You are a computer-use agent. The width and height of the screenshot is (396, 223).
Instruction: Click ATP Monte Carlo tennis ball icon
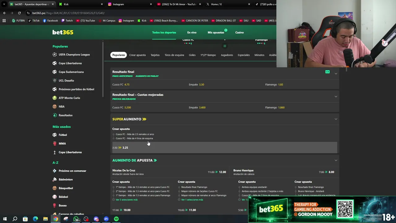click(x=55, y=98)
